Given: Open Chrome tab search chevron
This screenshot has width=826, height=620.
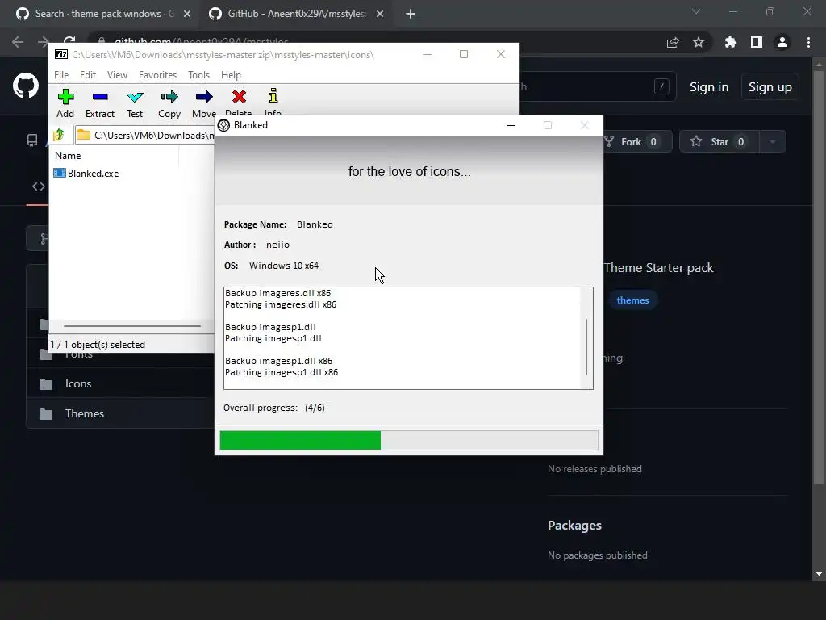Looking at the screenshot, I should [696, 11].
